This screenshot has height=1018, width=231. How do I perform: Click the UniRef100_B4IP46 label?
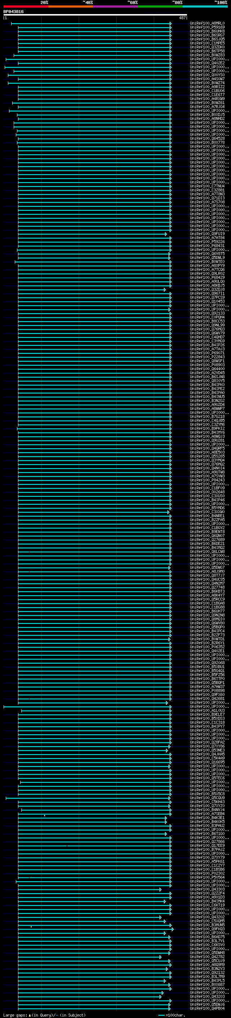[x=207, y=500]
